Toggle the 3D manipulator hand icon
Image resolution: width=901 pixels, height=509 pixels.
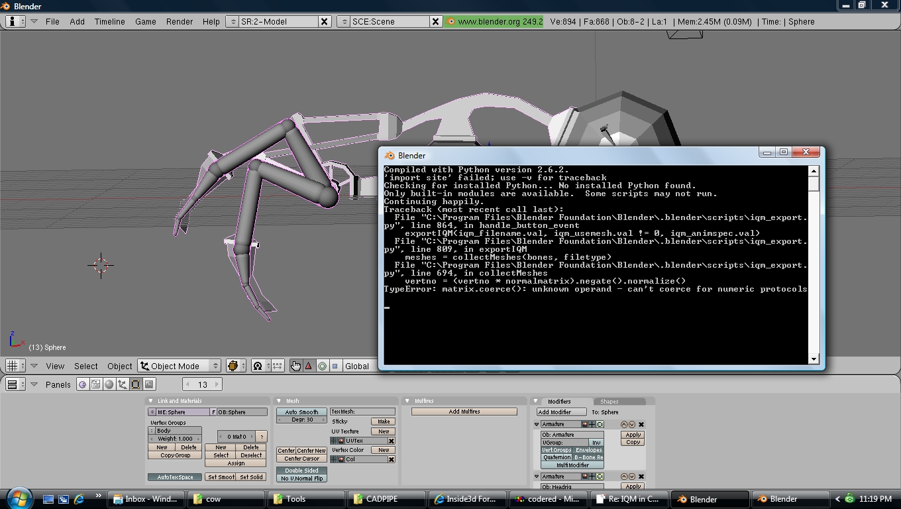[x=296, y=366]
